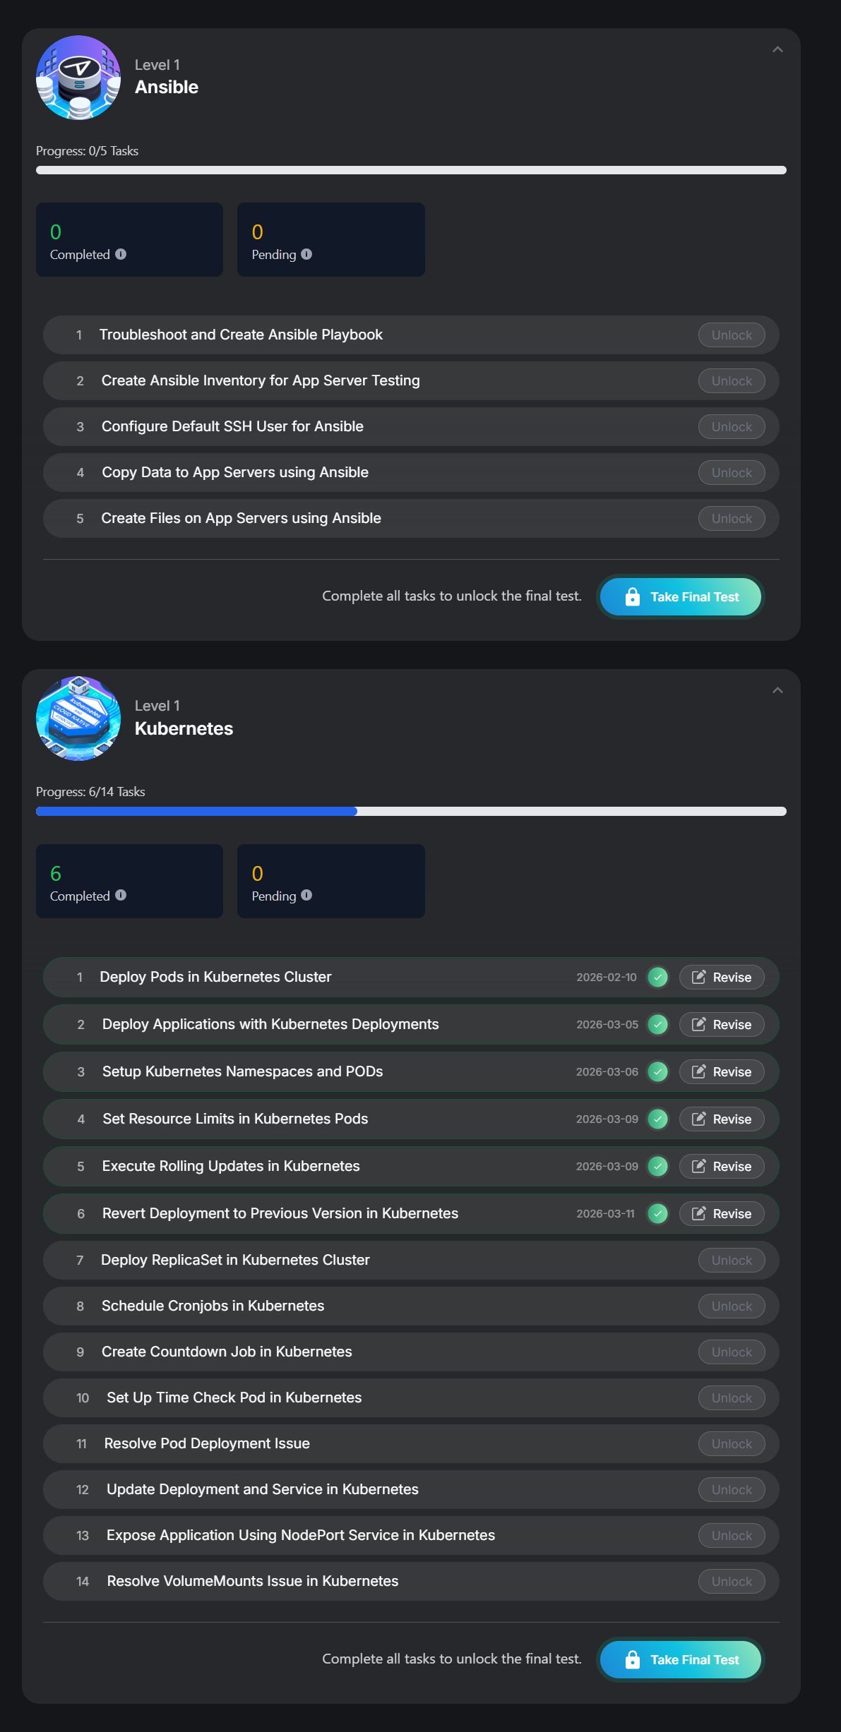Click the Kubernetes heading text
This screenshot has width=841, height=1732.
click(x=184, y=728)
